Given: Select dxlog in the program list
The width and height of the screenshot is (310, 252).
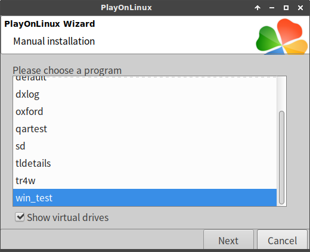Looking at the screenshot, I should (145, 94).
